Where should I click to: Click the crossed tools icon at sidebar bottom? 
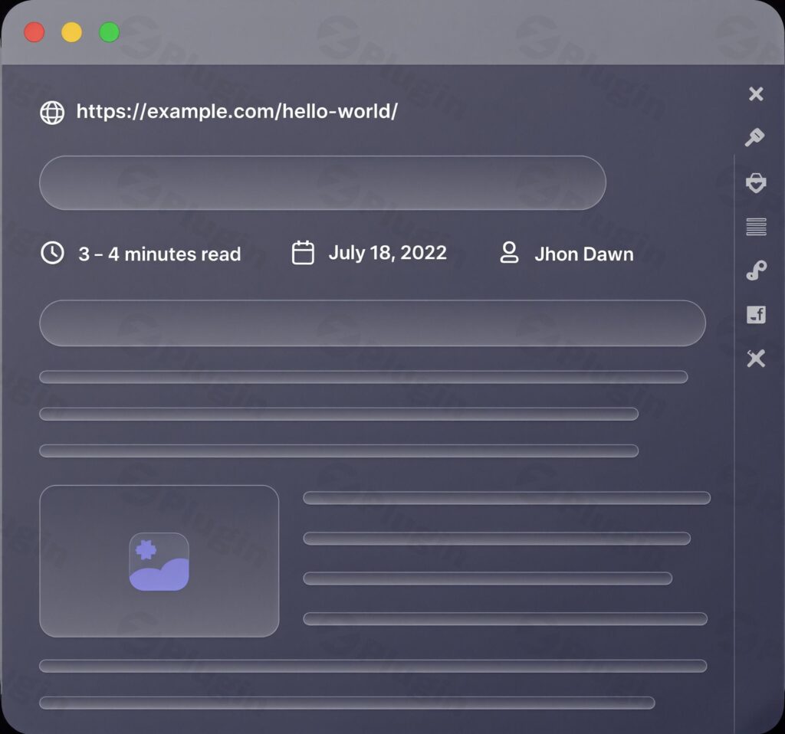(756, 358)
